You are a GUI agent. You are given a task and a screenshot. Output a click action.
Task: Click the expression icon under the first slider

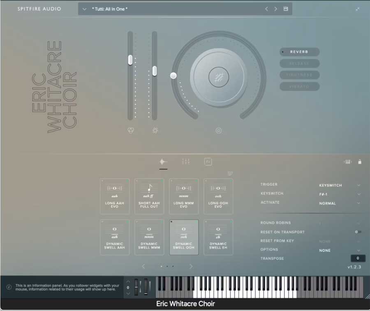click(x=131, y=130)
